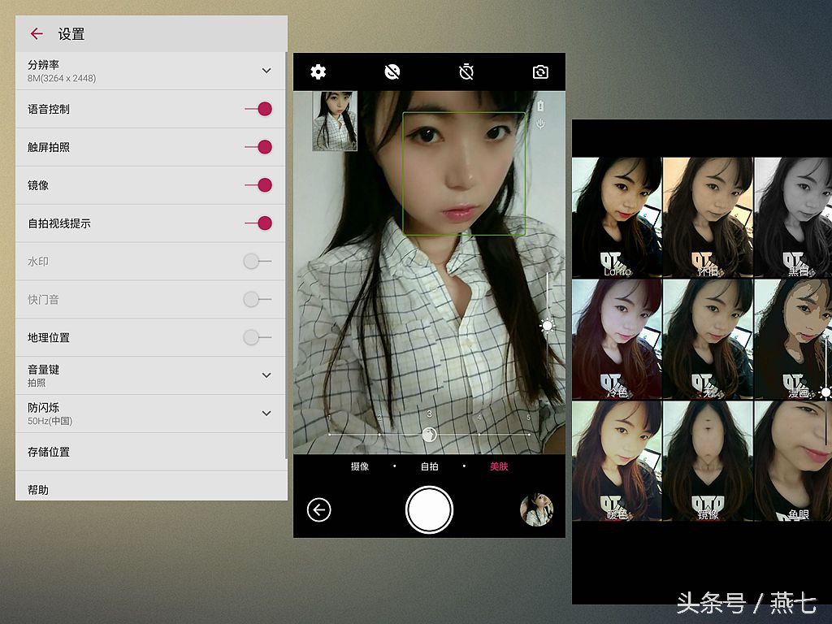
Task: Select the 镜像 filter thumbnail
Action: [x=708, y=461]
